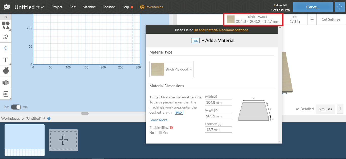The width and height of the screenshot is (346, 159).
Task: Click the Import file icon
Action: click(x=6, y=94)
